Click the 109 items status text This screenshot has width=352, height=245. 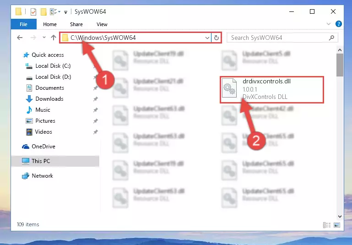[28, 224]
